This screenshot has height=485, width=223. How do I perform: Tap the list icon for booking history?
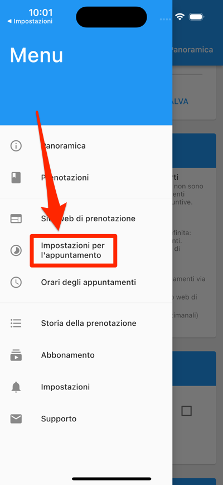16,323
